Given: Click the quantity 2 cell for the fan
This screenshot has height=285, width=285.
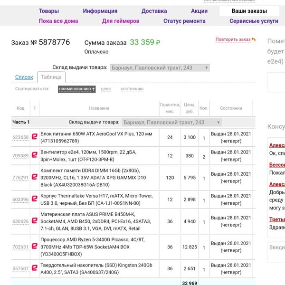Looking at the screenshot, I should point(204,156).
